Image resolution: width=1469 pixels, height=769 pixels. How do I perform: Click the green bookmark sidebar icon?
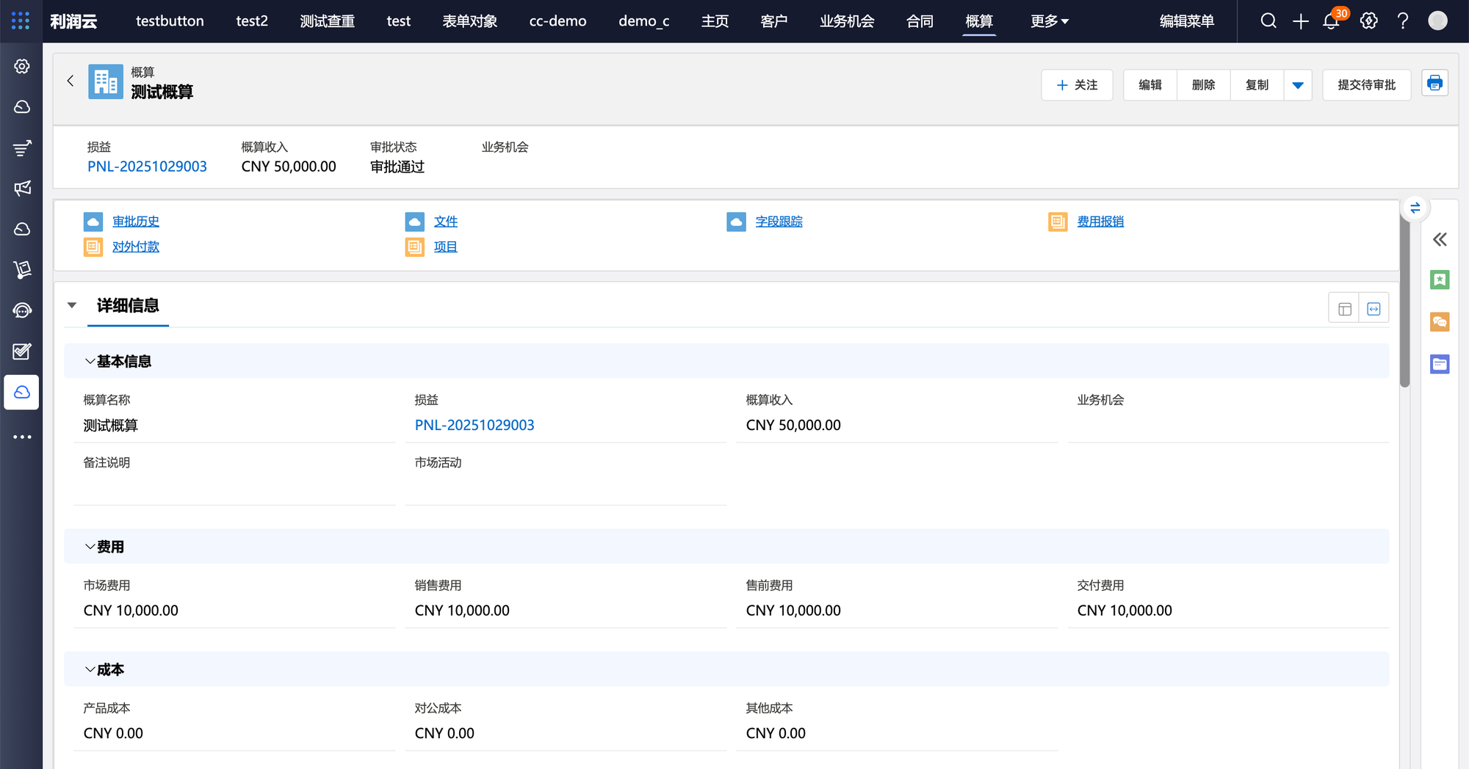click(1440, 280)
